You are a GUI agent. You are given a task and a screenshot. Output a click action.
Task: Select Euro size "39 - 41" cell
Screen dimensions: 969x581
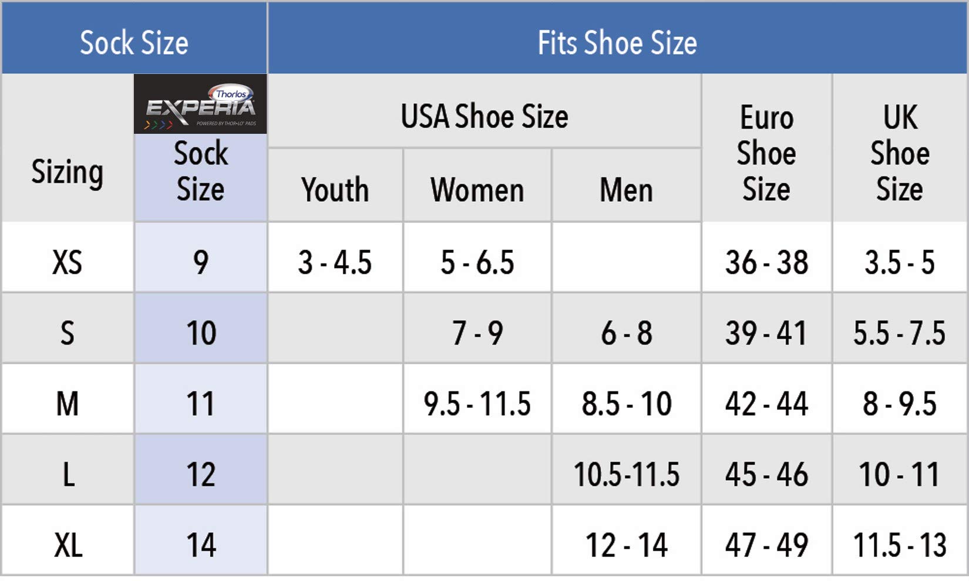766,333
